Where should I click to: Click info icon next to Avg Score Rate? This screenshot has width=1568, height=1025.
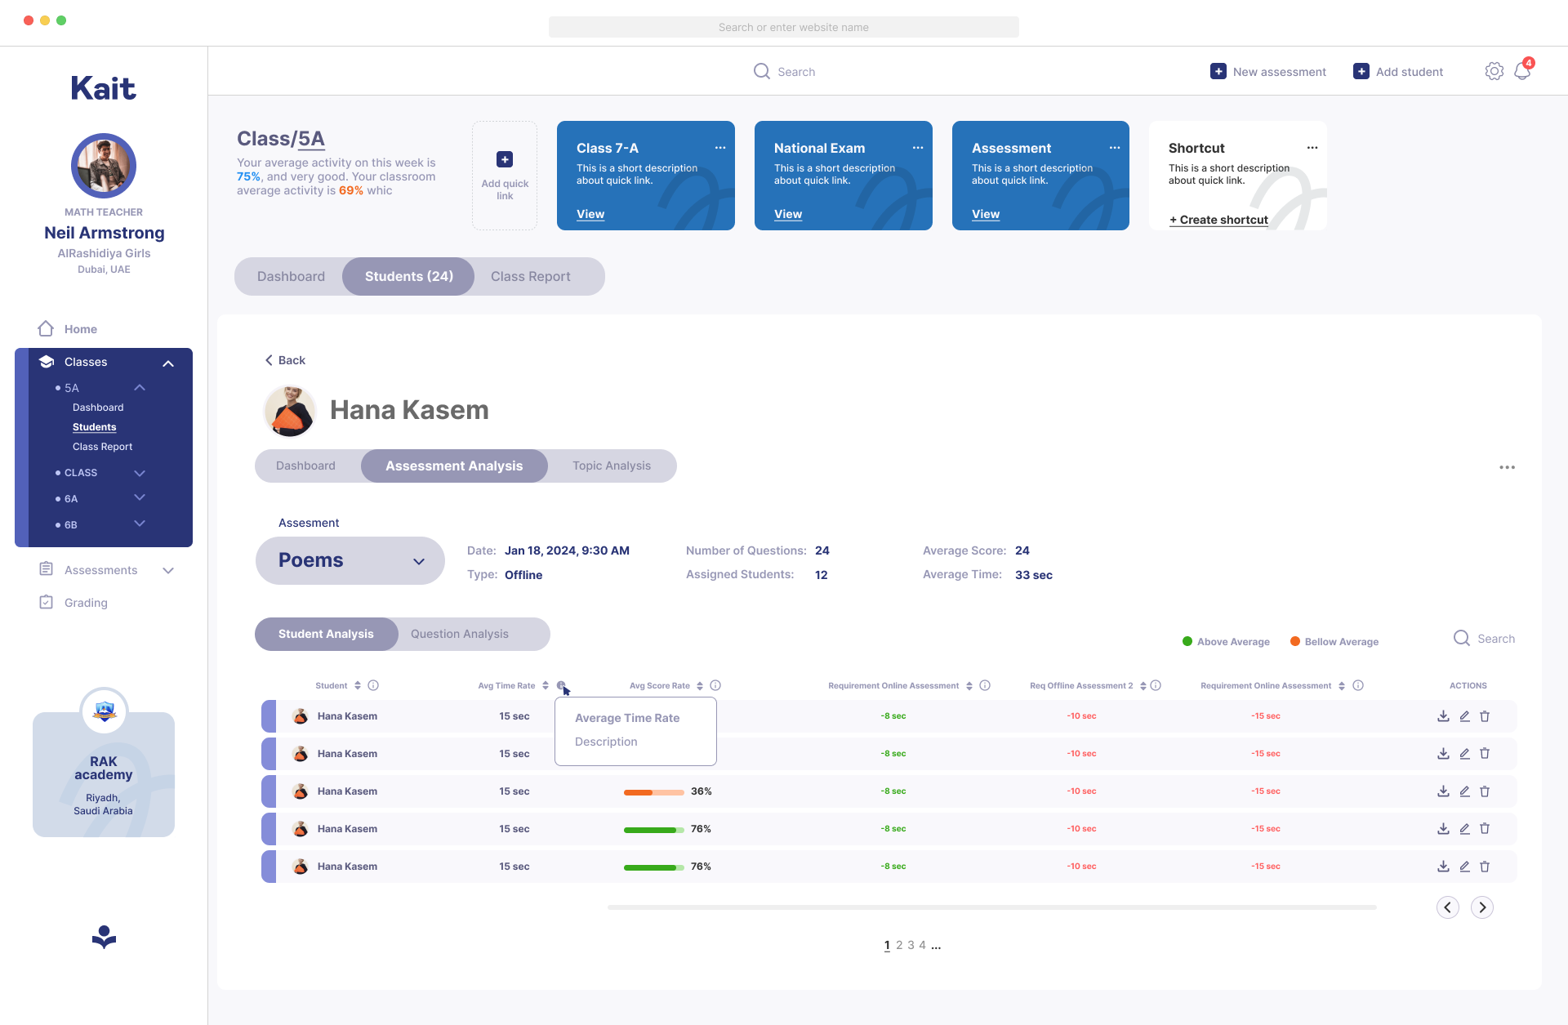click(x=715, y=686)
